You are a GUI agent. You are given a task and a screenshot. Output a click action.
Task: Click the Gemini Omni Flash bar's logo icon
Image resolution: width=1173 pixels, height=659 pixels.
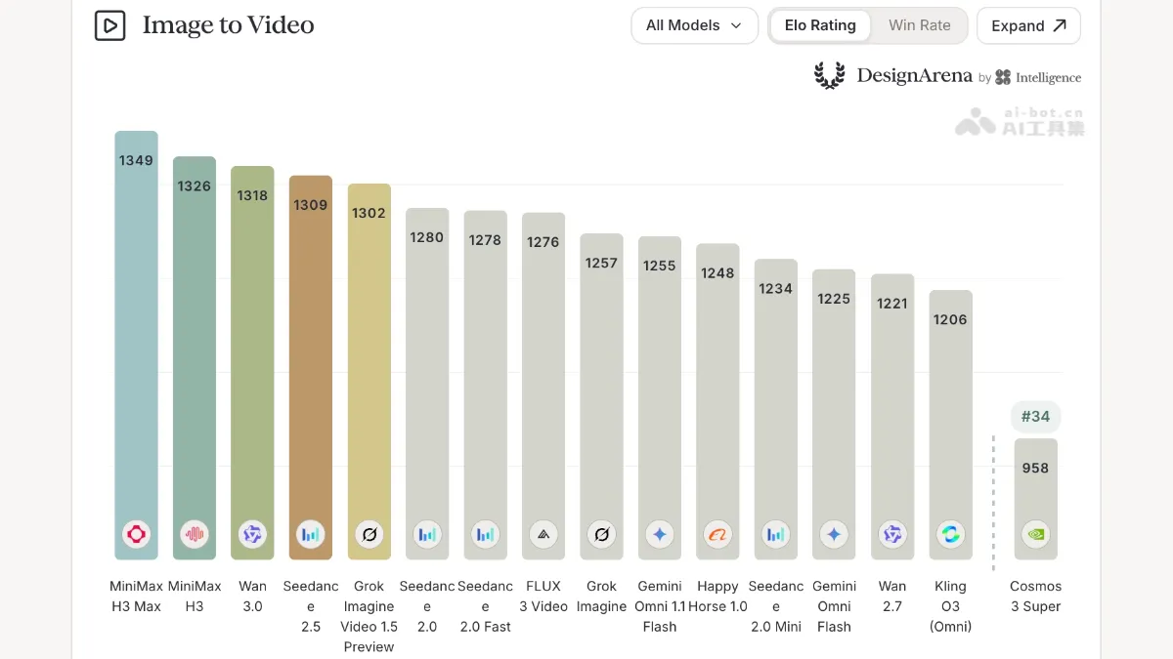click(834, 534)
